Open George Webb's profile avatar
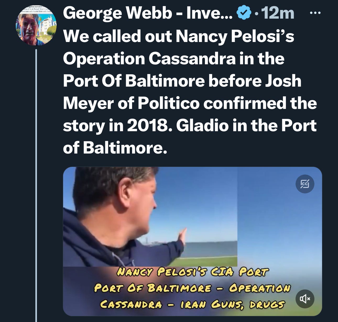 click(37, 25)
